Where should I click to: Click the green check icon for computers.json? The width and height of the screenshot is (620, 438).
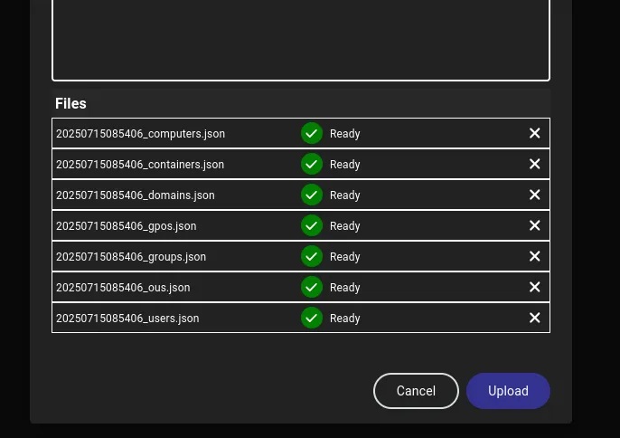[312, 134]
